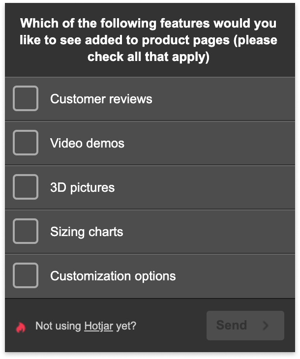
Task: Enable the 3D pictures checkbox
Action: pyautogui.click(x=26, y=187)
